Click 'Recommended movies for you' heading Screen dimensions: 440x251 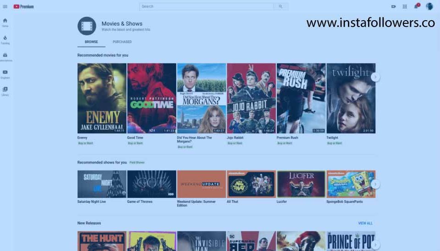103,55
